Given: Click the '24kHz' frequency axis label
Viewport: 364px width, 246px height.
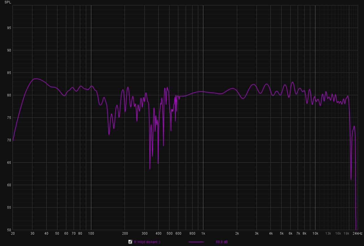Looking at the screenshot, I should tap(358, 233).
